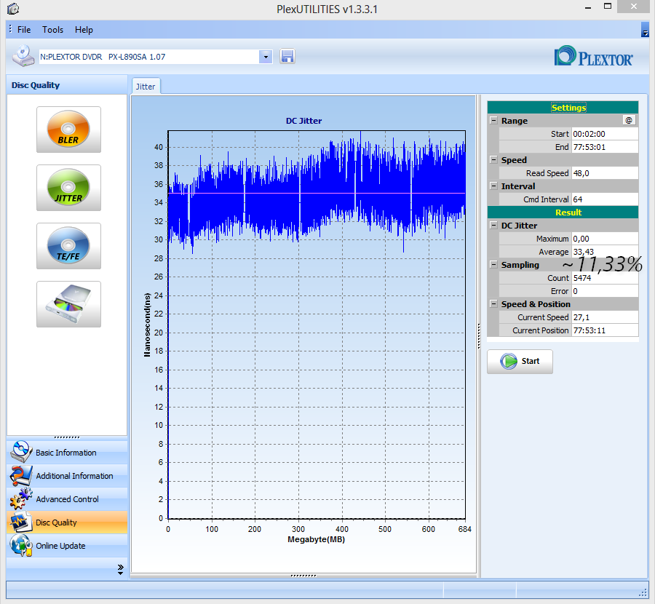The width and height of the screenshot is (655, 604).
Task: Select the Maximum value 0,00
Action: [x=605, y=239]
